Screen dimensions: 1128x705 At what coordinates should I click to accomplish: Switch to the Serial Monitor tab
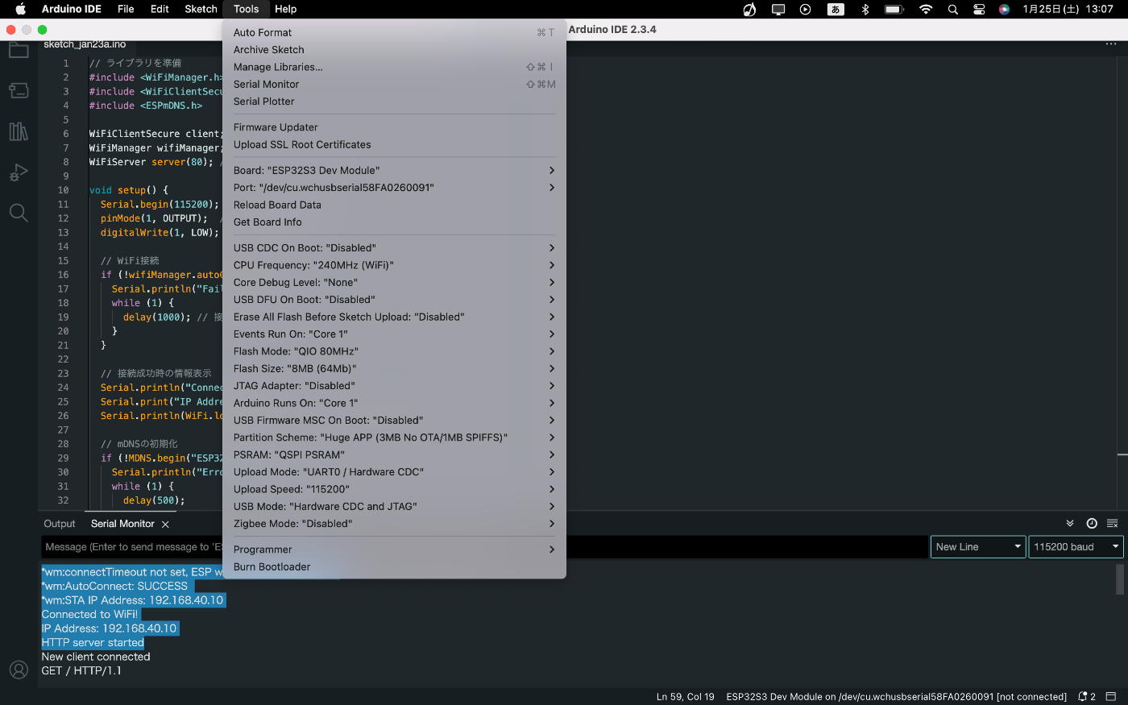[x=122, y=524]
